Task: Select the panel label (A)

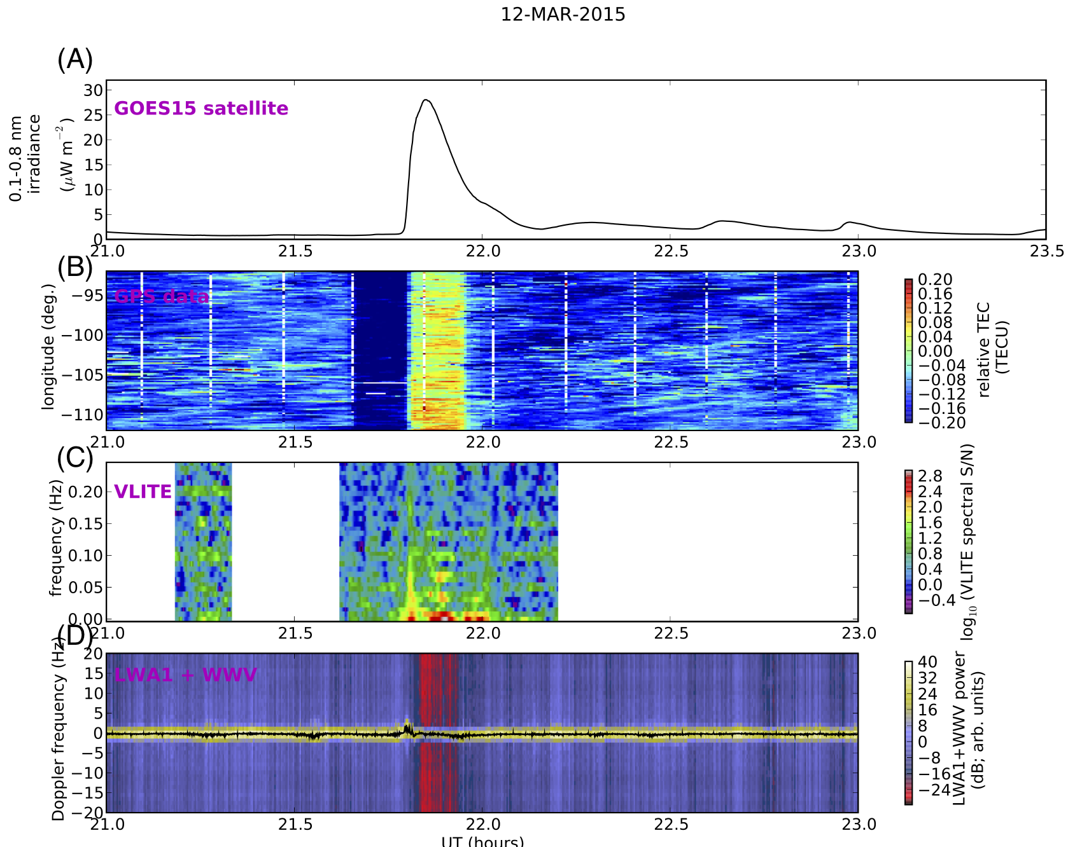Action: tap(75, 59)
